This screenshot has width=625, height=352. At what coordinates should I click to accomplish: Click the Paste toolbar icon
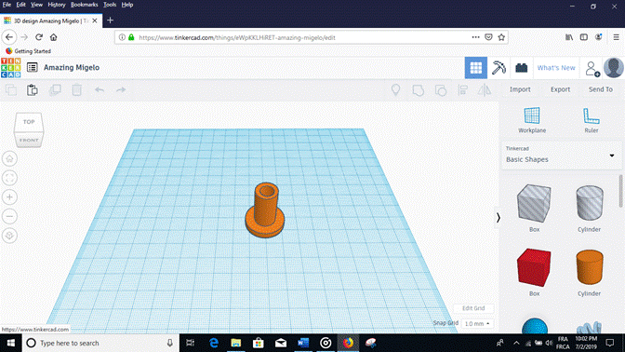tap(33, 90)
